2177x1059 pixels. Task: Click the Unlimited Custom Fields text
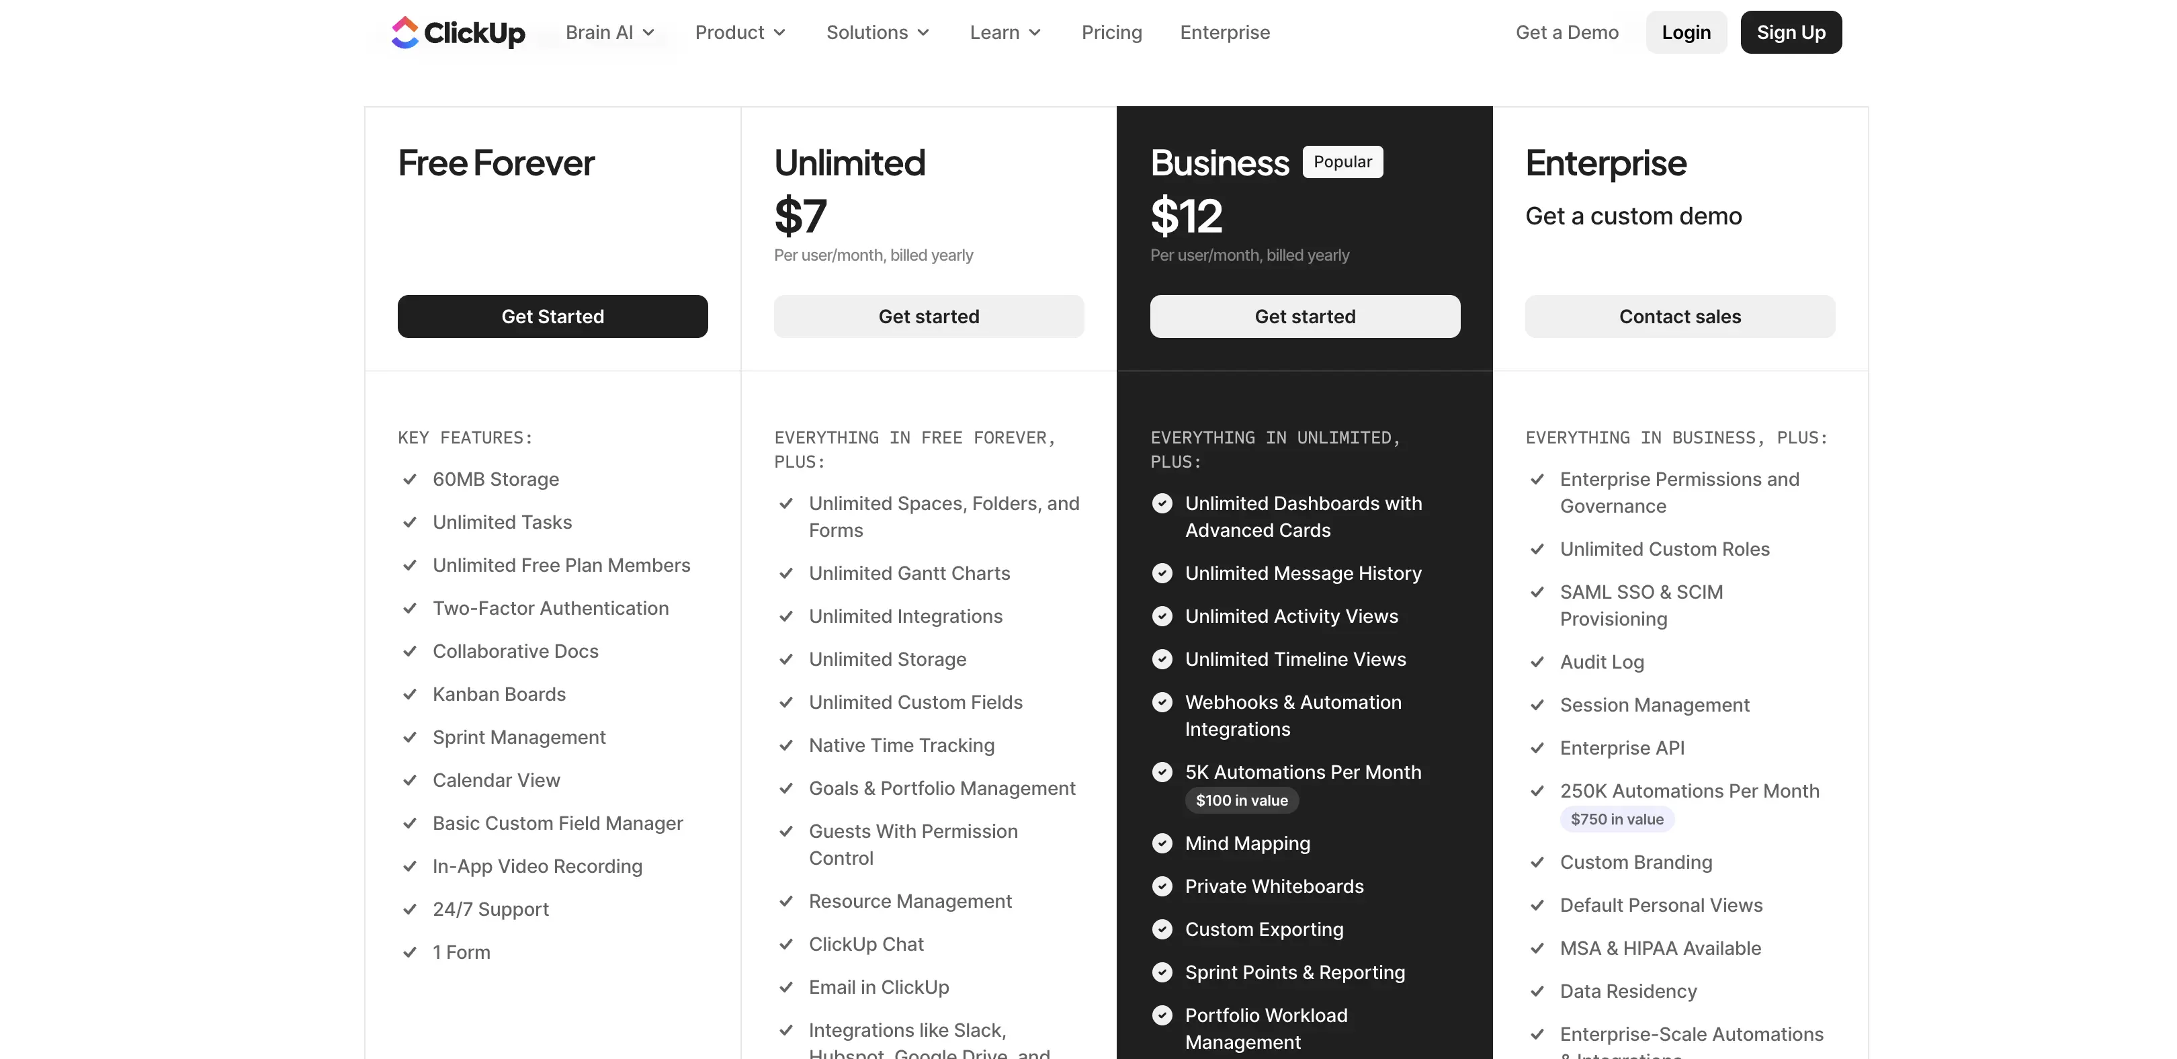pos(915,702)
